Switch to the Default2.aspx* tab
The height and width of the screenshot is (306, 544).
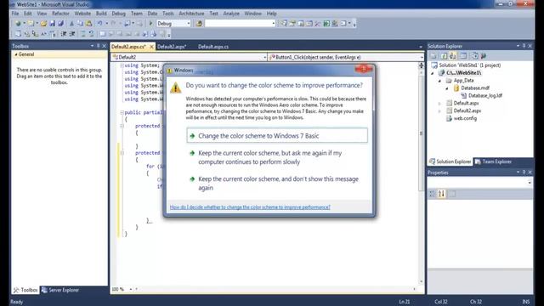pos(172,47)
